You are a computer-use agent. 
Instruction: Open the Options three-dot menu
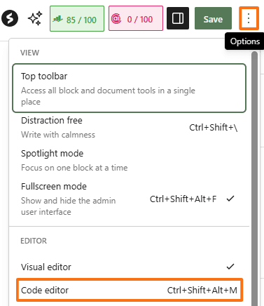pyautogui.click(x=249, y=18)
